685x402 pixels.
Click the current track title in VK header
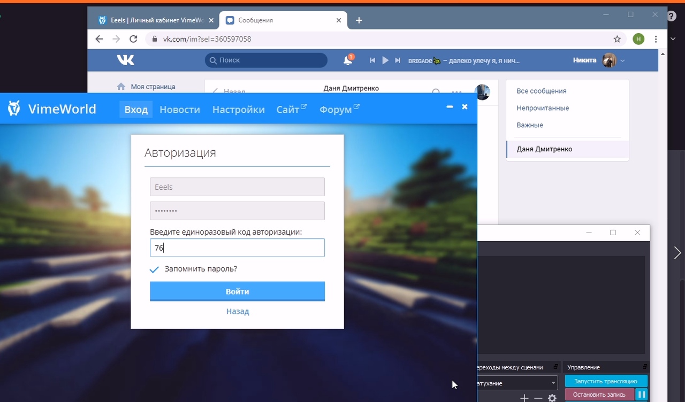(x=463, y=60)
